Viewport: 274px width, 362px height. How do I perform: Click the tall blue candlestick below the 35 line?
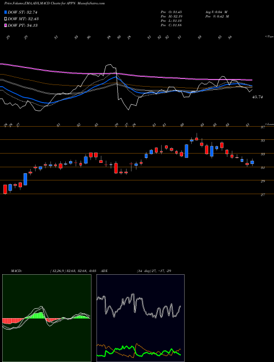(x=186, y=151)
